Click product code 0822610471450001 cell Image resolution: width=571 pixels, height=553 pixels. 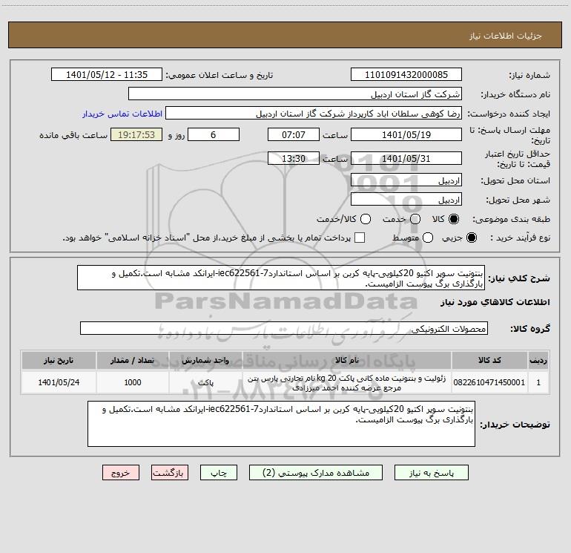(489, 382)
